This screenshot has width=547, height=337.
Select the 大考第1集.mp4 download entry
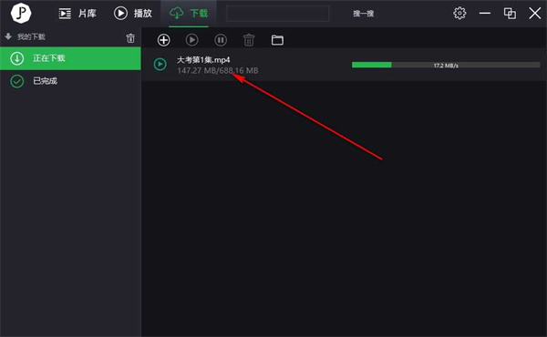coord(344,65)
